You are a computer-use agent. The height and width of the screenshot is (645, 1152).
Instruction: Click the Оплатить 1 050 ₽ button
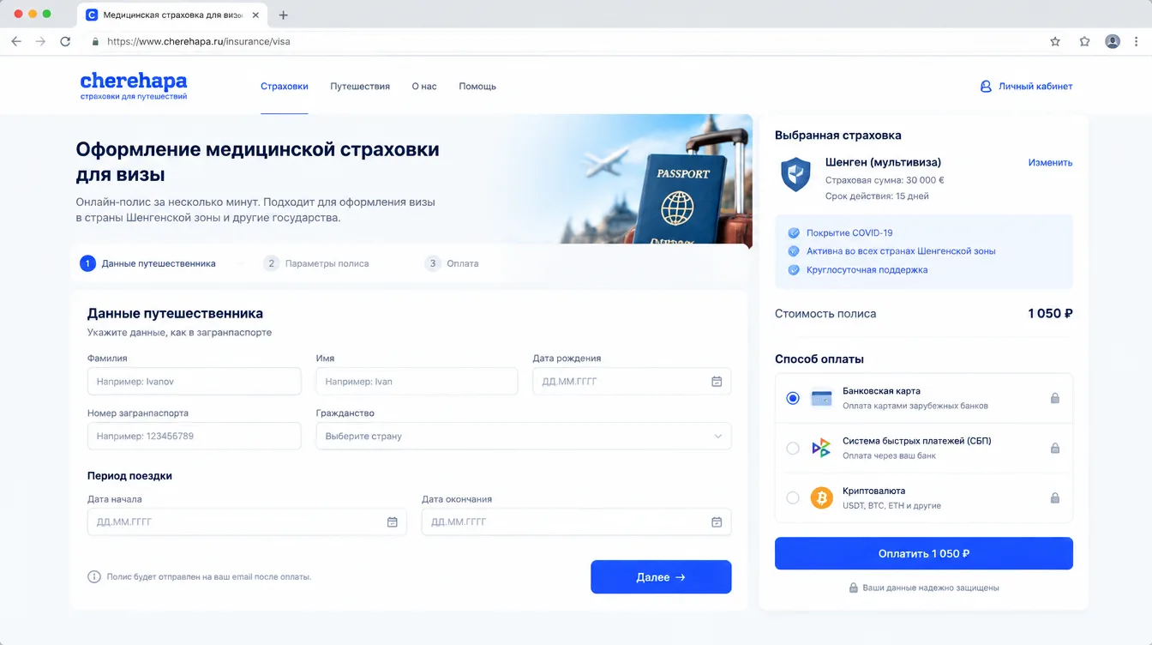coord(924,553)
